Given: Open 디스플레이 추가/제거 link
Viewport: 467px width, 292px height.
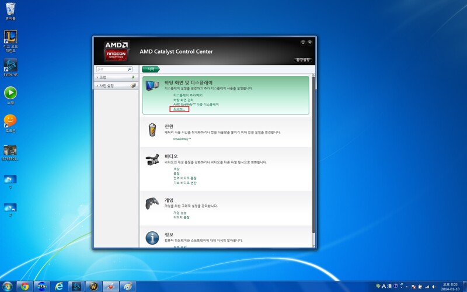Looking at the screenshot, I should point(188,95).
